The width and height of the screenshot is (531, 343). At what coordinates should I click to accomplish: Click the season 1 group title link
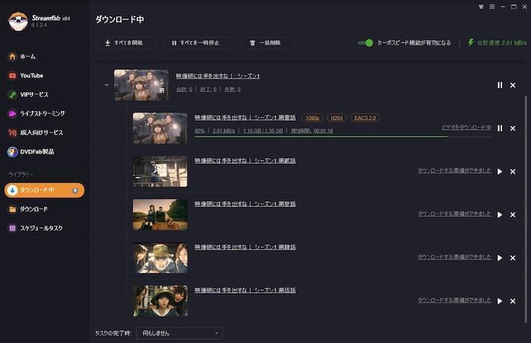(218, 76)
